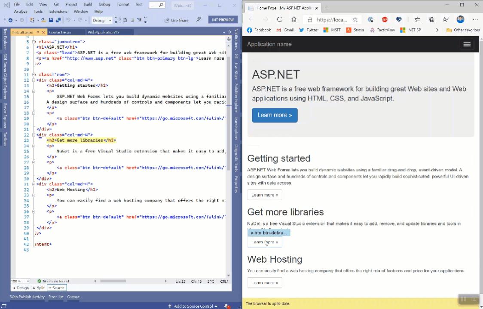
Task: Click the editor tab settings gear icon
Action: point(229,32)
